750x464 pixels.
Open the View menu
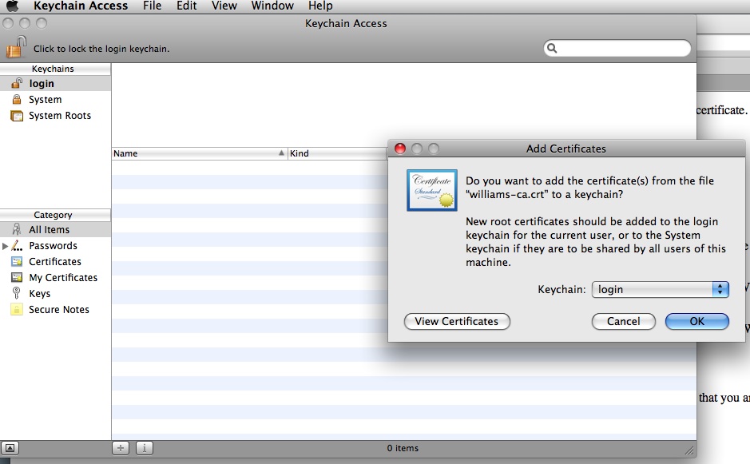(224, 6)
